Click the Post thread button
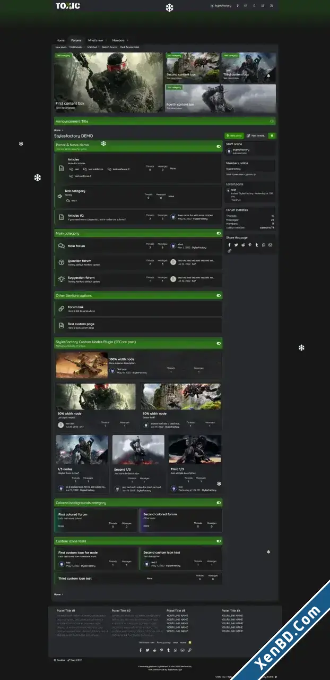The width and height of the screenshot is (330, 680). pos(256,136)
